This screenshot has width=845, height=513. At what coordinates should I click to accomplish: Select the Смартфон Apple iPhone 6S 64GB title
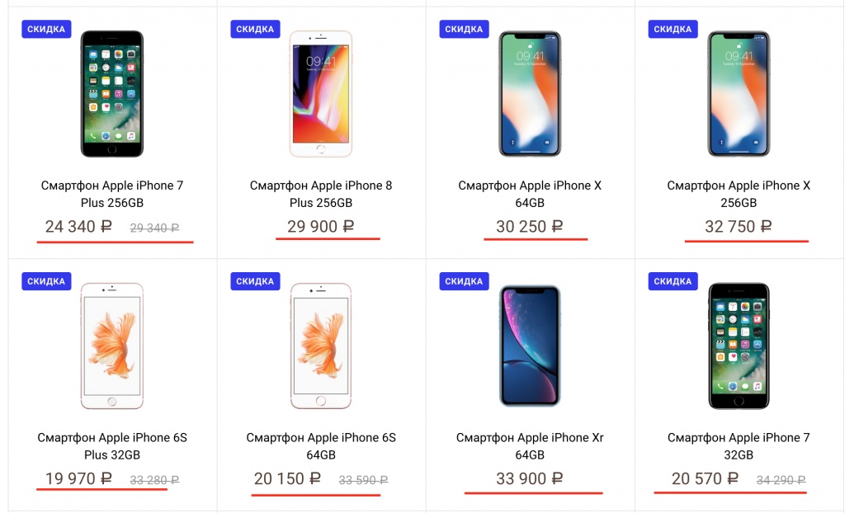(321, 446)
